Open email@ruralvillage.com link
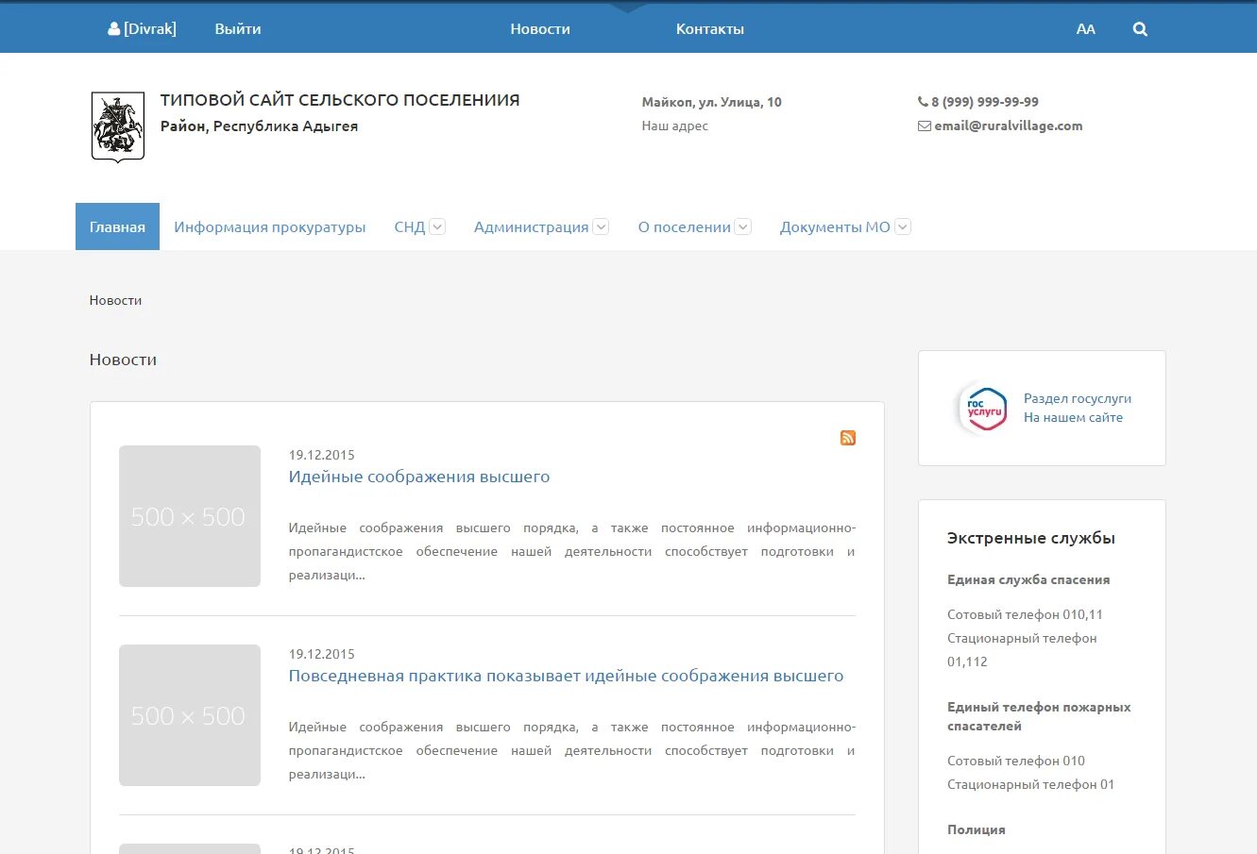 pyautogui.click(x=1009, y=126)
